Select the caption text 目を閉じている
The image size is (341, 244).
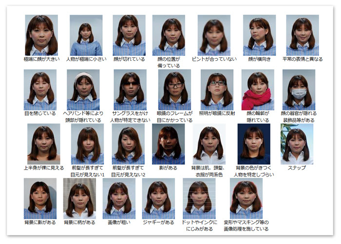click(40, 113)
